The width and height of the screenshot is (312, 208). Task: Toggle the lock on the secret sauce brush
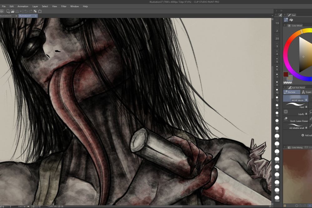click(x=306, y=100)
